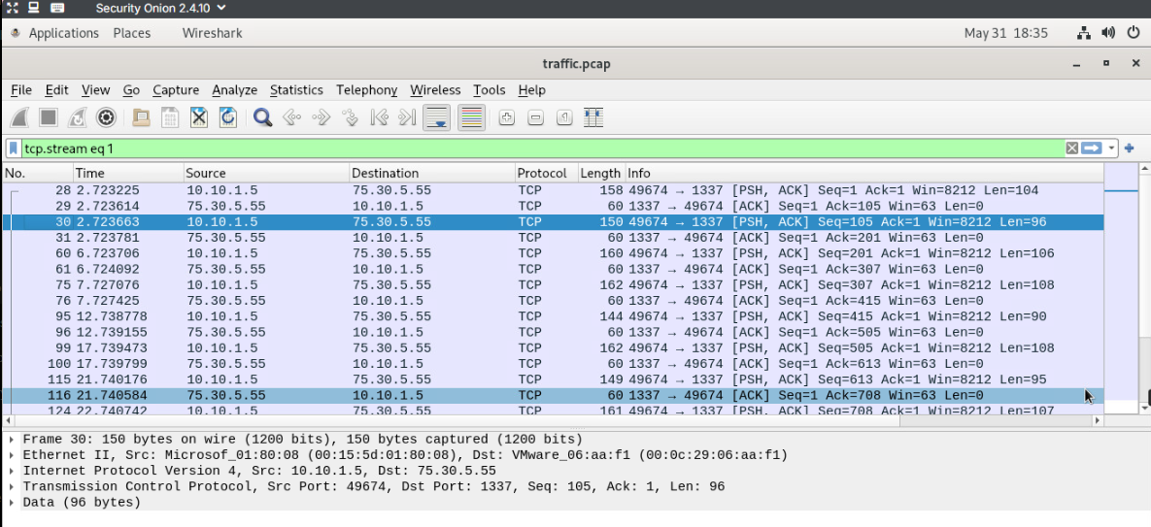Click the tcp.stream eq 1 filter field
This screenshot has height=527, width=1151.
[543, 148]
